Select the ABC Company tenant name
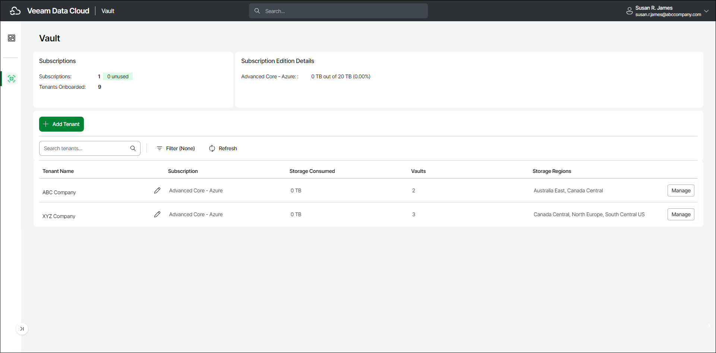This screenshot has width=716, height=353. pos(59,192)
